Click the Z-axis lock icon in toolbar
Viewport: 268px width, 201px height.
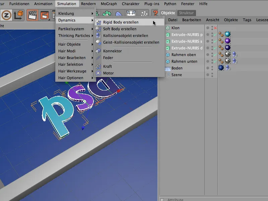pyautogui.click(x=6, y=15)
